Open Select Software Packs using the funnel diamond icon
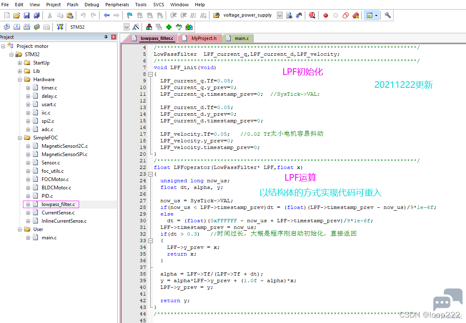 pos(179,27)
